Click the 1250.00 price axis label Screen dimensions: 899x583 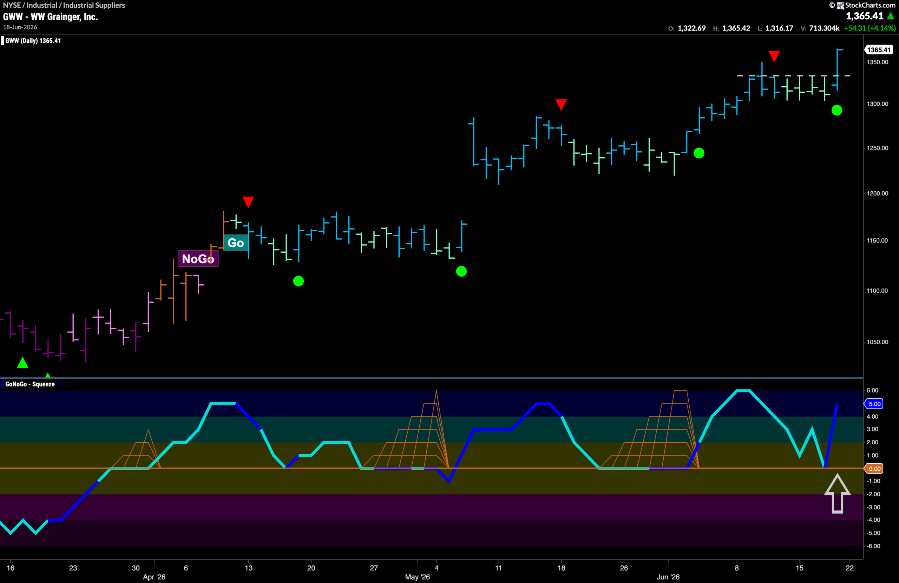tap(878, 148)
